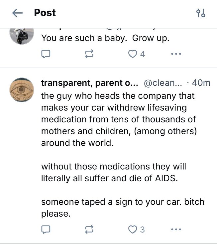Open the "You are such a baby" reply text
This screenshot has height=250, width=217.
click(x=105, y=38)
